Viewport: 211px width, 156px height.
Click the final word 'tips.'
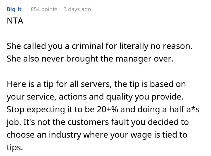(15, 148)
